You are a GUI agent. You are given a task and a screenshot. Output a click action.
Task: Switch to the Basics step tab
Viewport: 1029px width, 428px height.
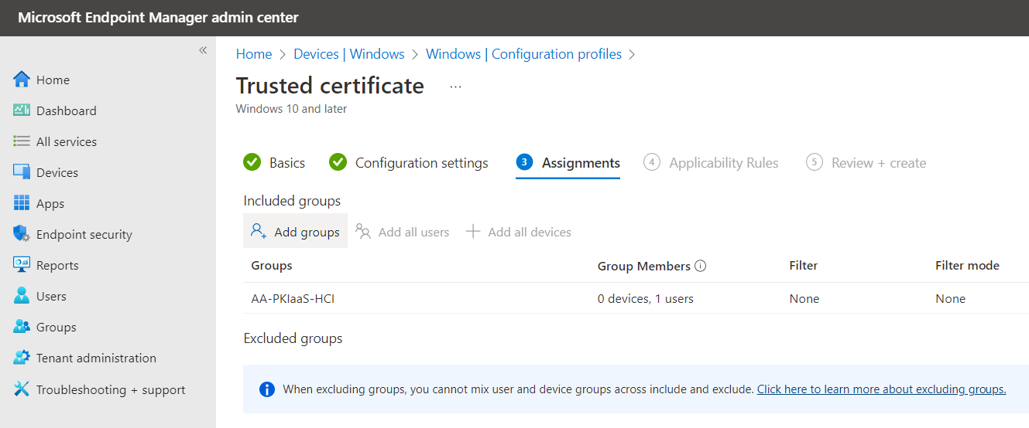click(274, 163)
